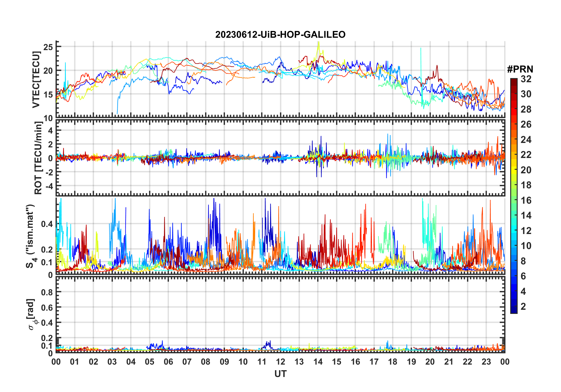Click the 12 tick label on UT axis
This screenshot has width=561, height=392.
[x=280, y=362]
